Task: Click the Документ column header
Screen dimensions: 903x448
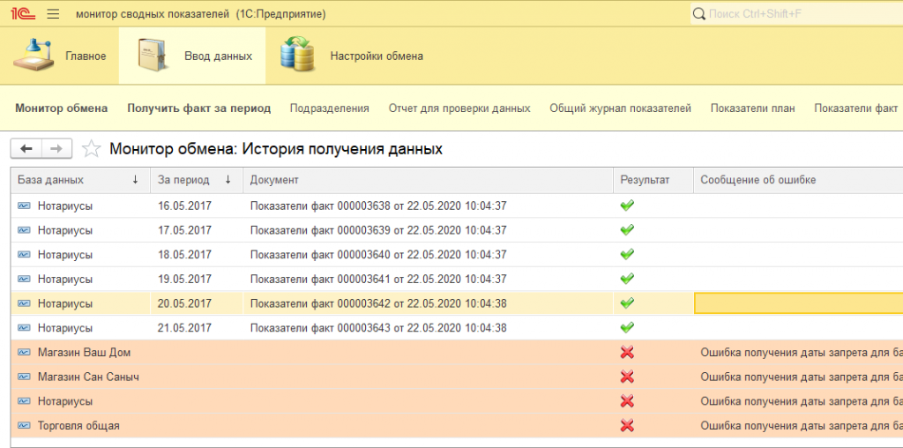Action: [428, 180]
